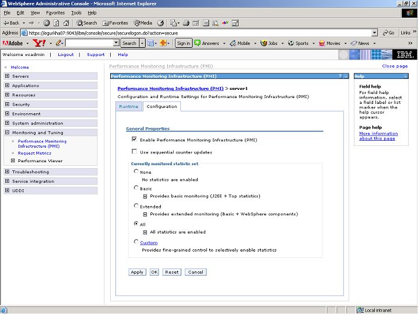This screenshot has width=418, height=314.
Task: Open Yahoo Answers toolbar icon
Action: [198, 43]
